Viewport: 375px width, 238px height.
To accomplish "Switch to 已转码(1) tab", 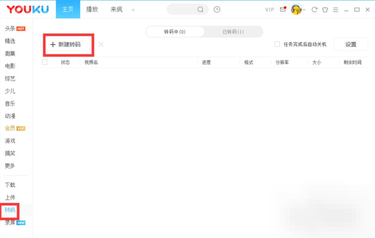I will (233, 32).
